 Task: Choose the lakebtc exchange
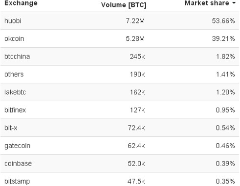(x=15, y=92)
